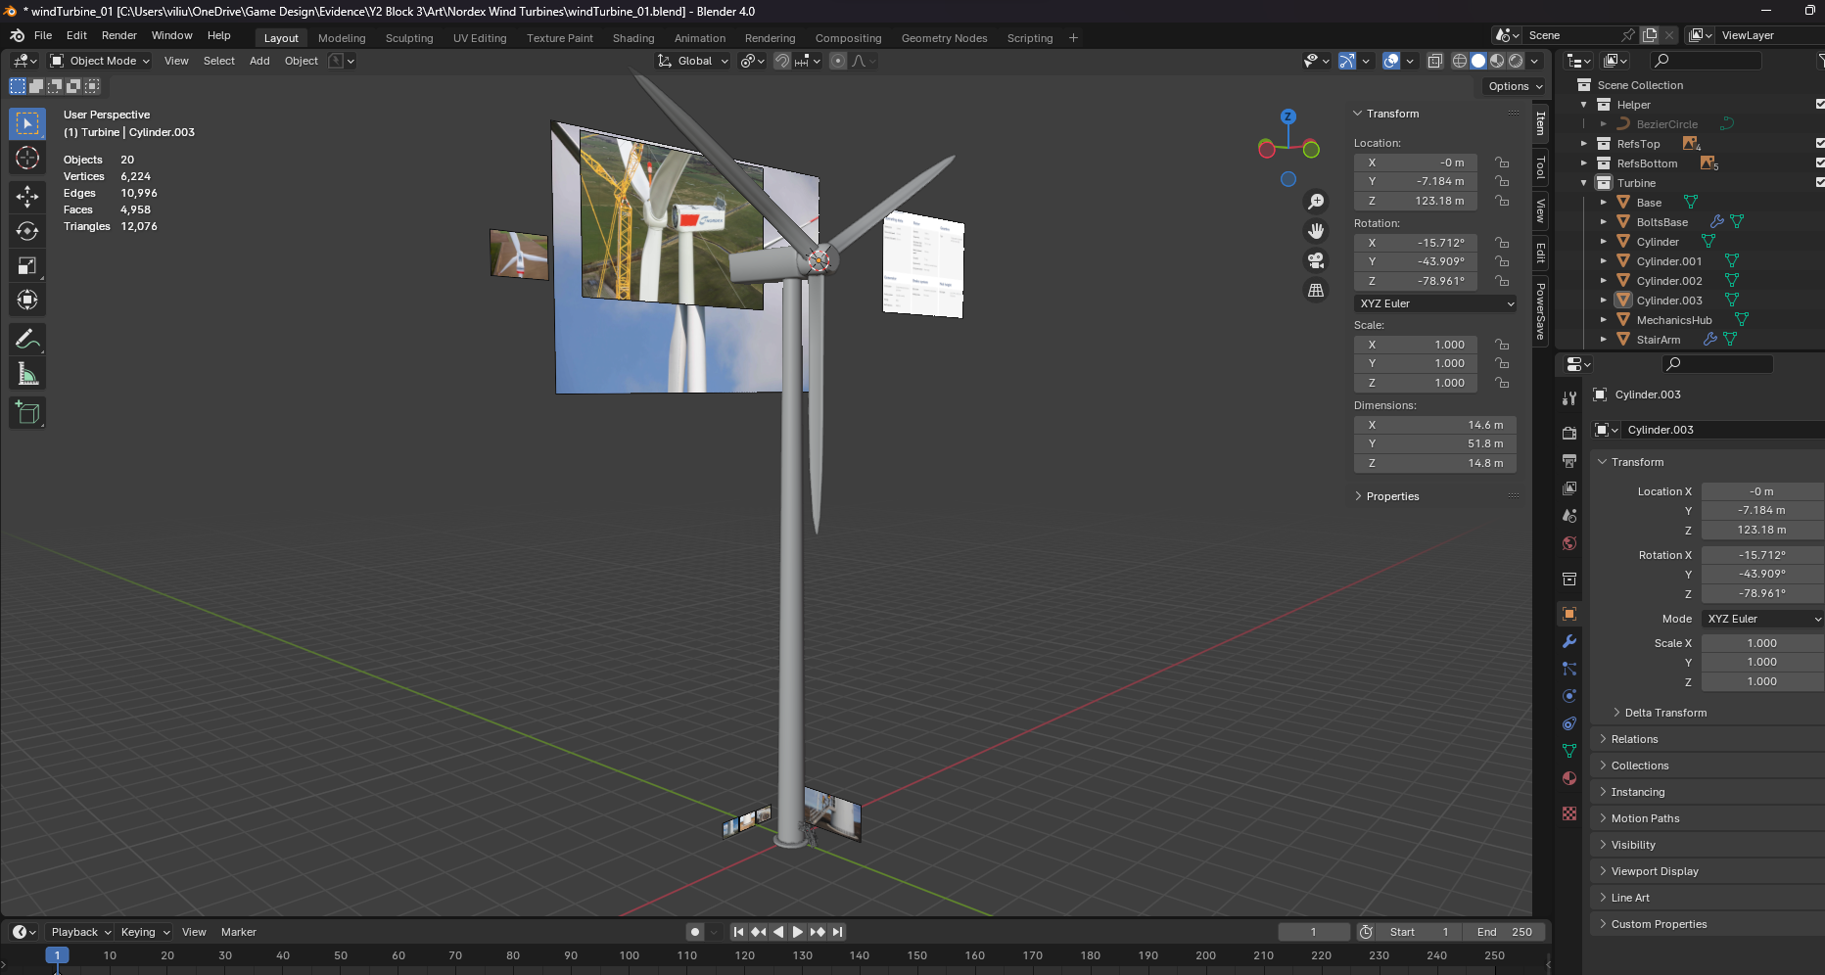The width and height of the screenshot is (1825, 975).
Task: Select the Rotate tool
Action: click(x=27, y=231)
